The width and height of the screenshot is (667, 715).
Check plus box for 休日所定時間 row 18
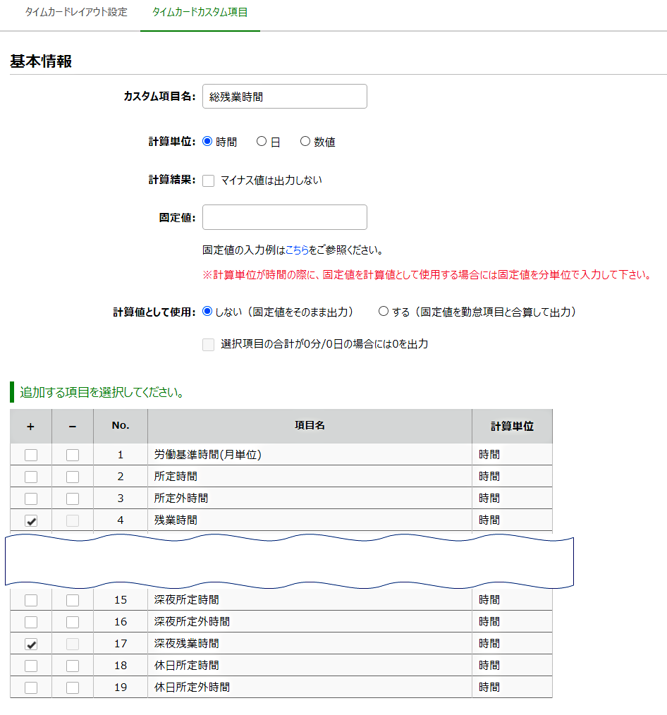point(31,666)
